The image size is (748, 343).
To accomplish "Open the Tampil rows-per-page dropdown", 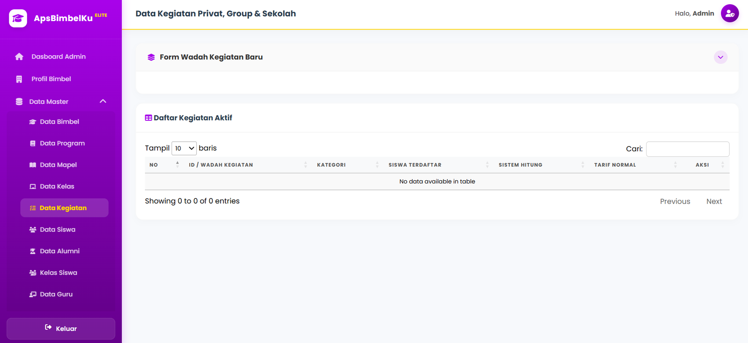I will (184, 148).
